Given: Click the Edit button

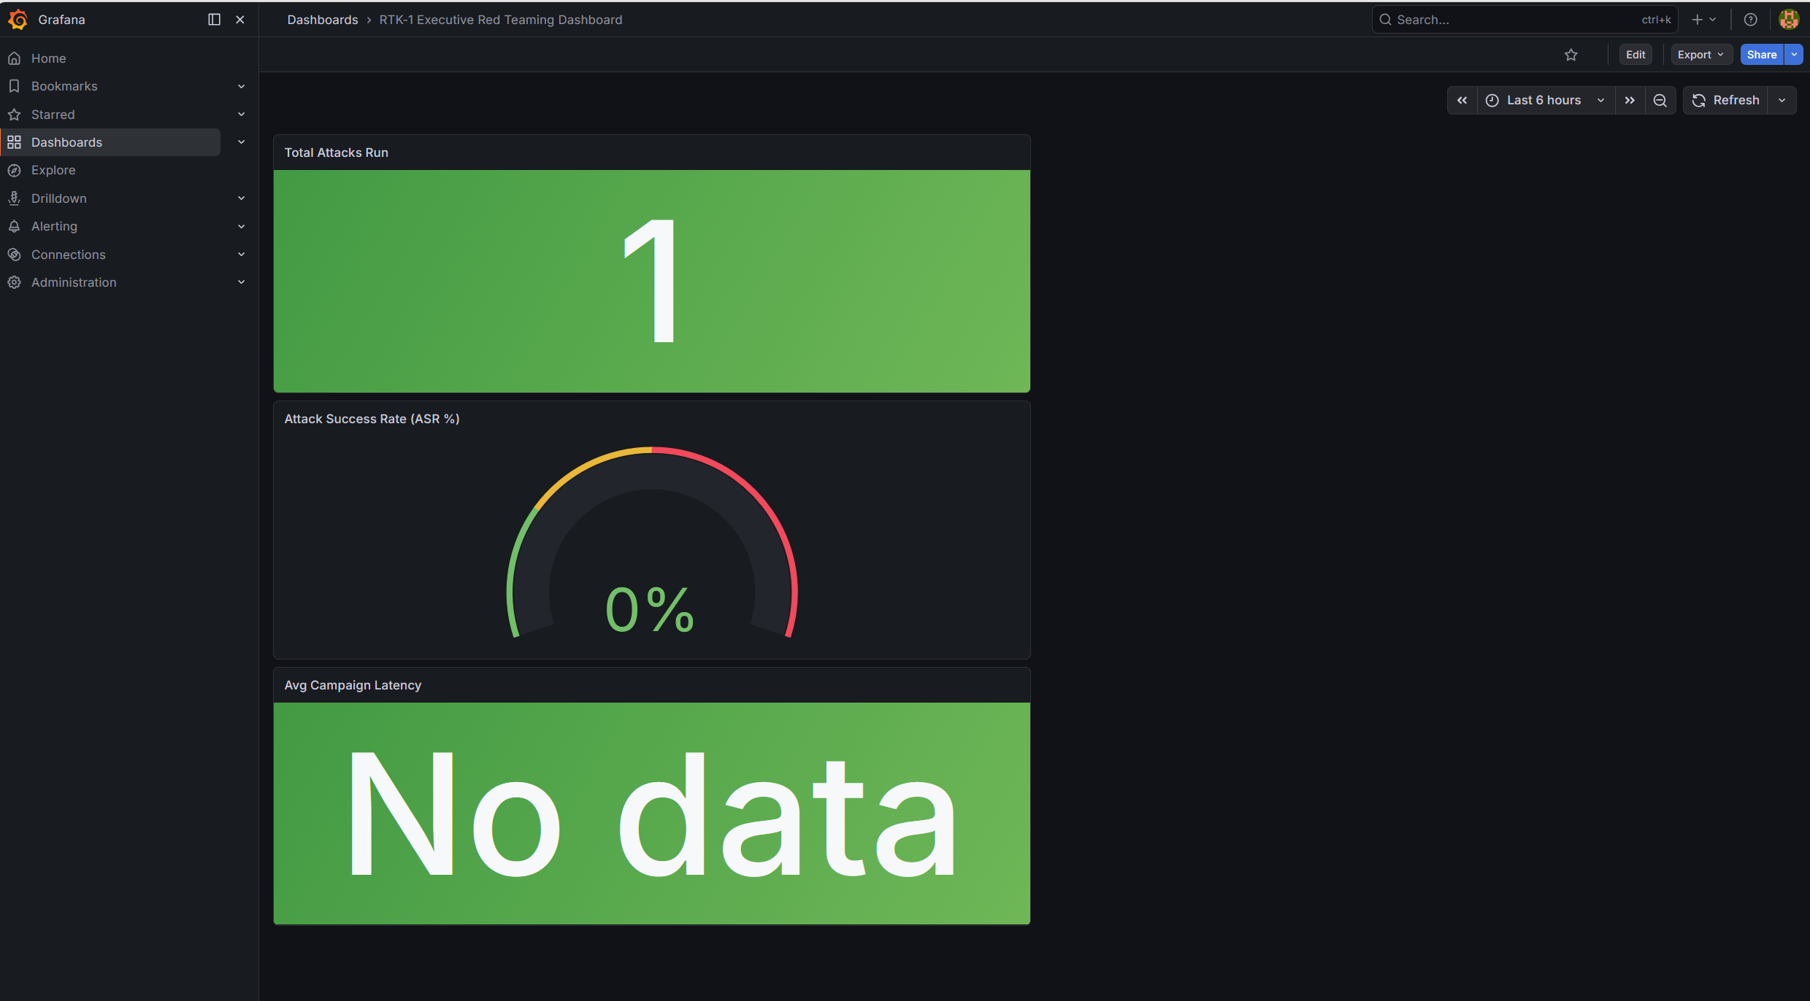Looking at the screenshot, I should (1635, 54).
